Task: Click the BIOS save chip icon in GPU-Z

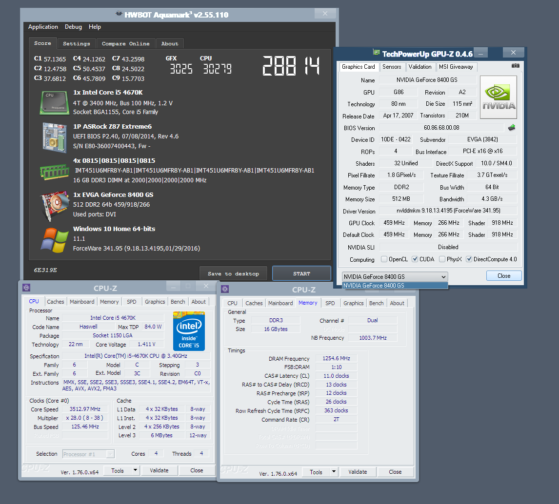Action: click(512, 128)
